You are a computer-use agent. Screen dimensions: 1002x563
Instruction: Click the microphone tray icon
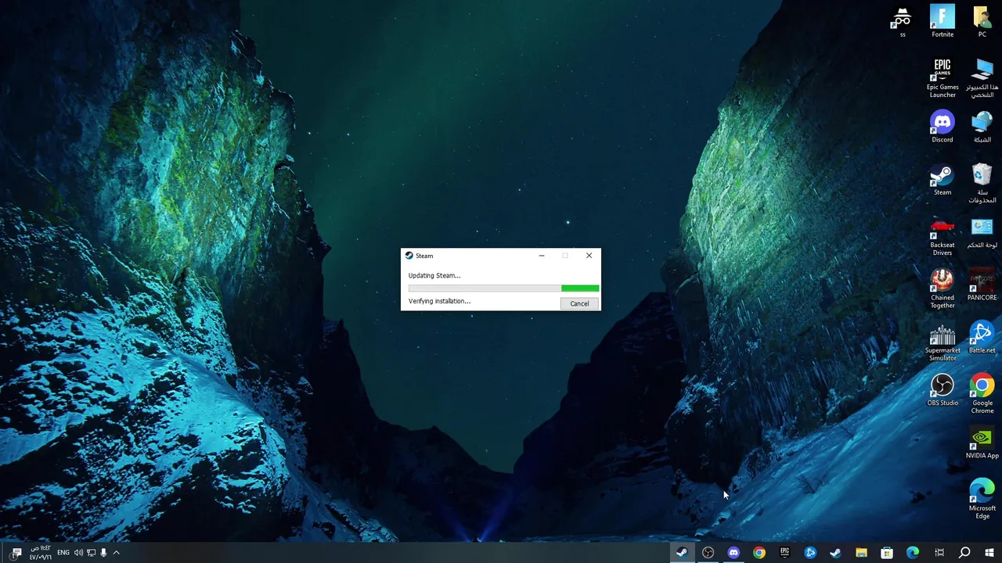point(103,553)
